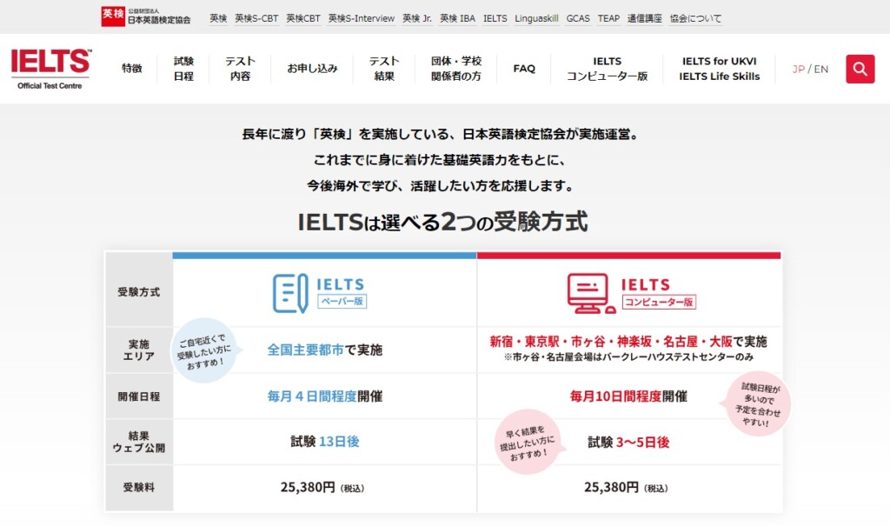
Task: Open the 協会について top link
Action: [x=695, y=18]
